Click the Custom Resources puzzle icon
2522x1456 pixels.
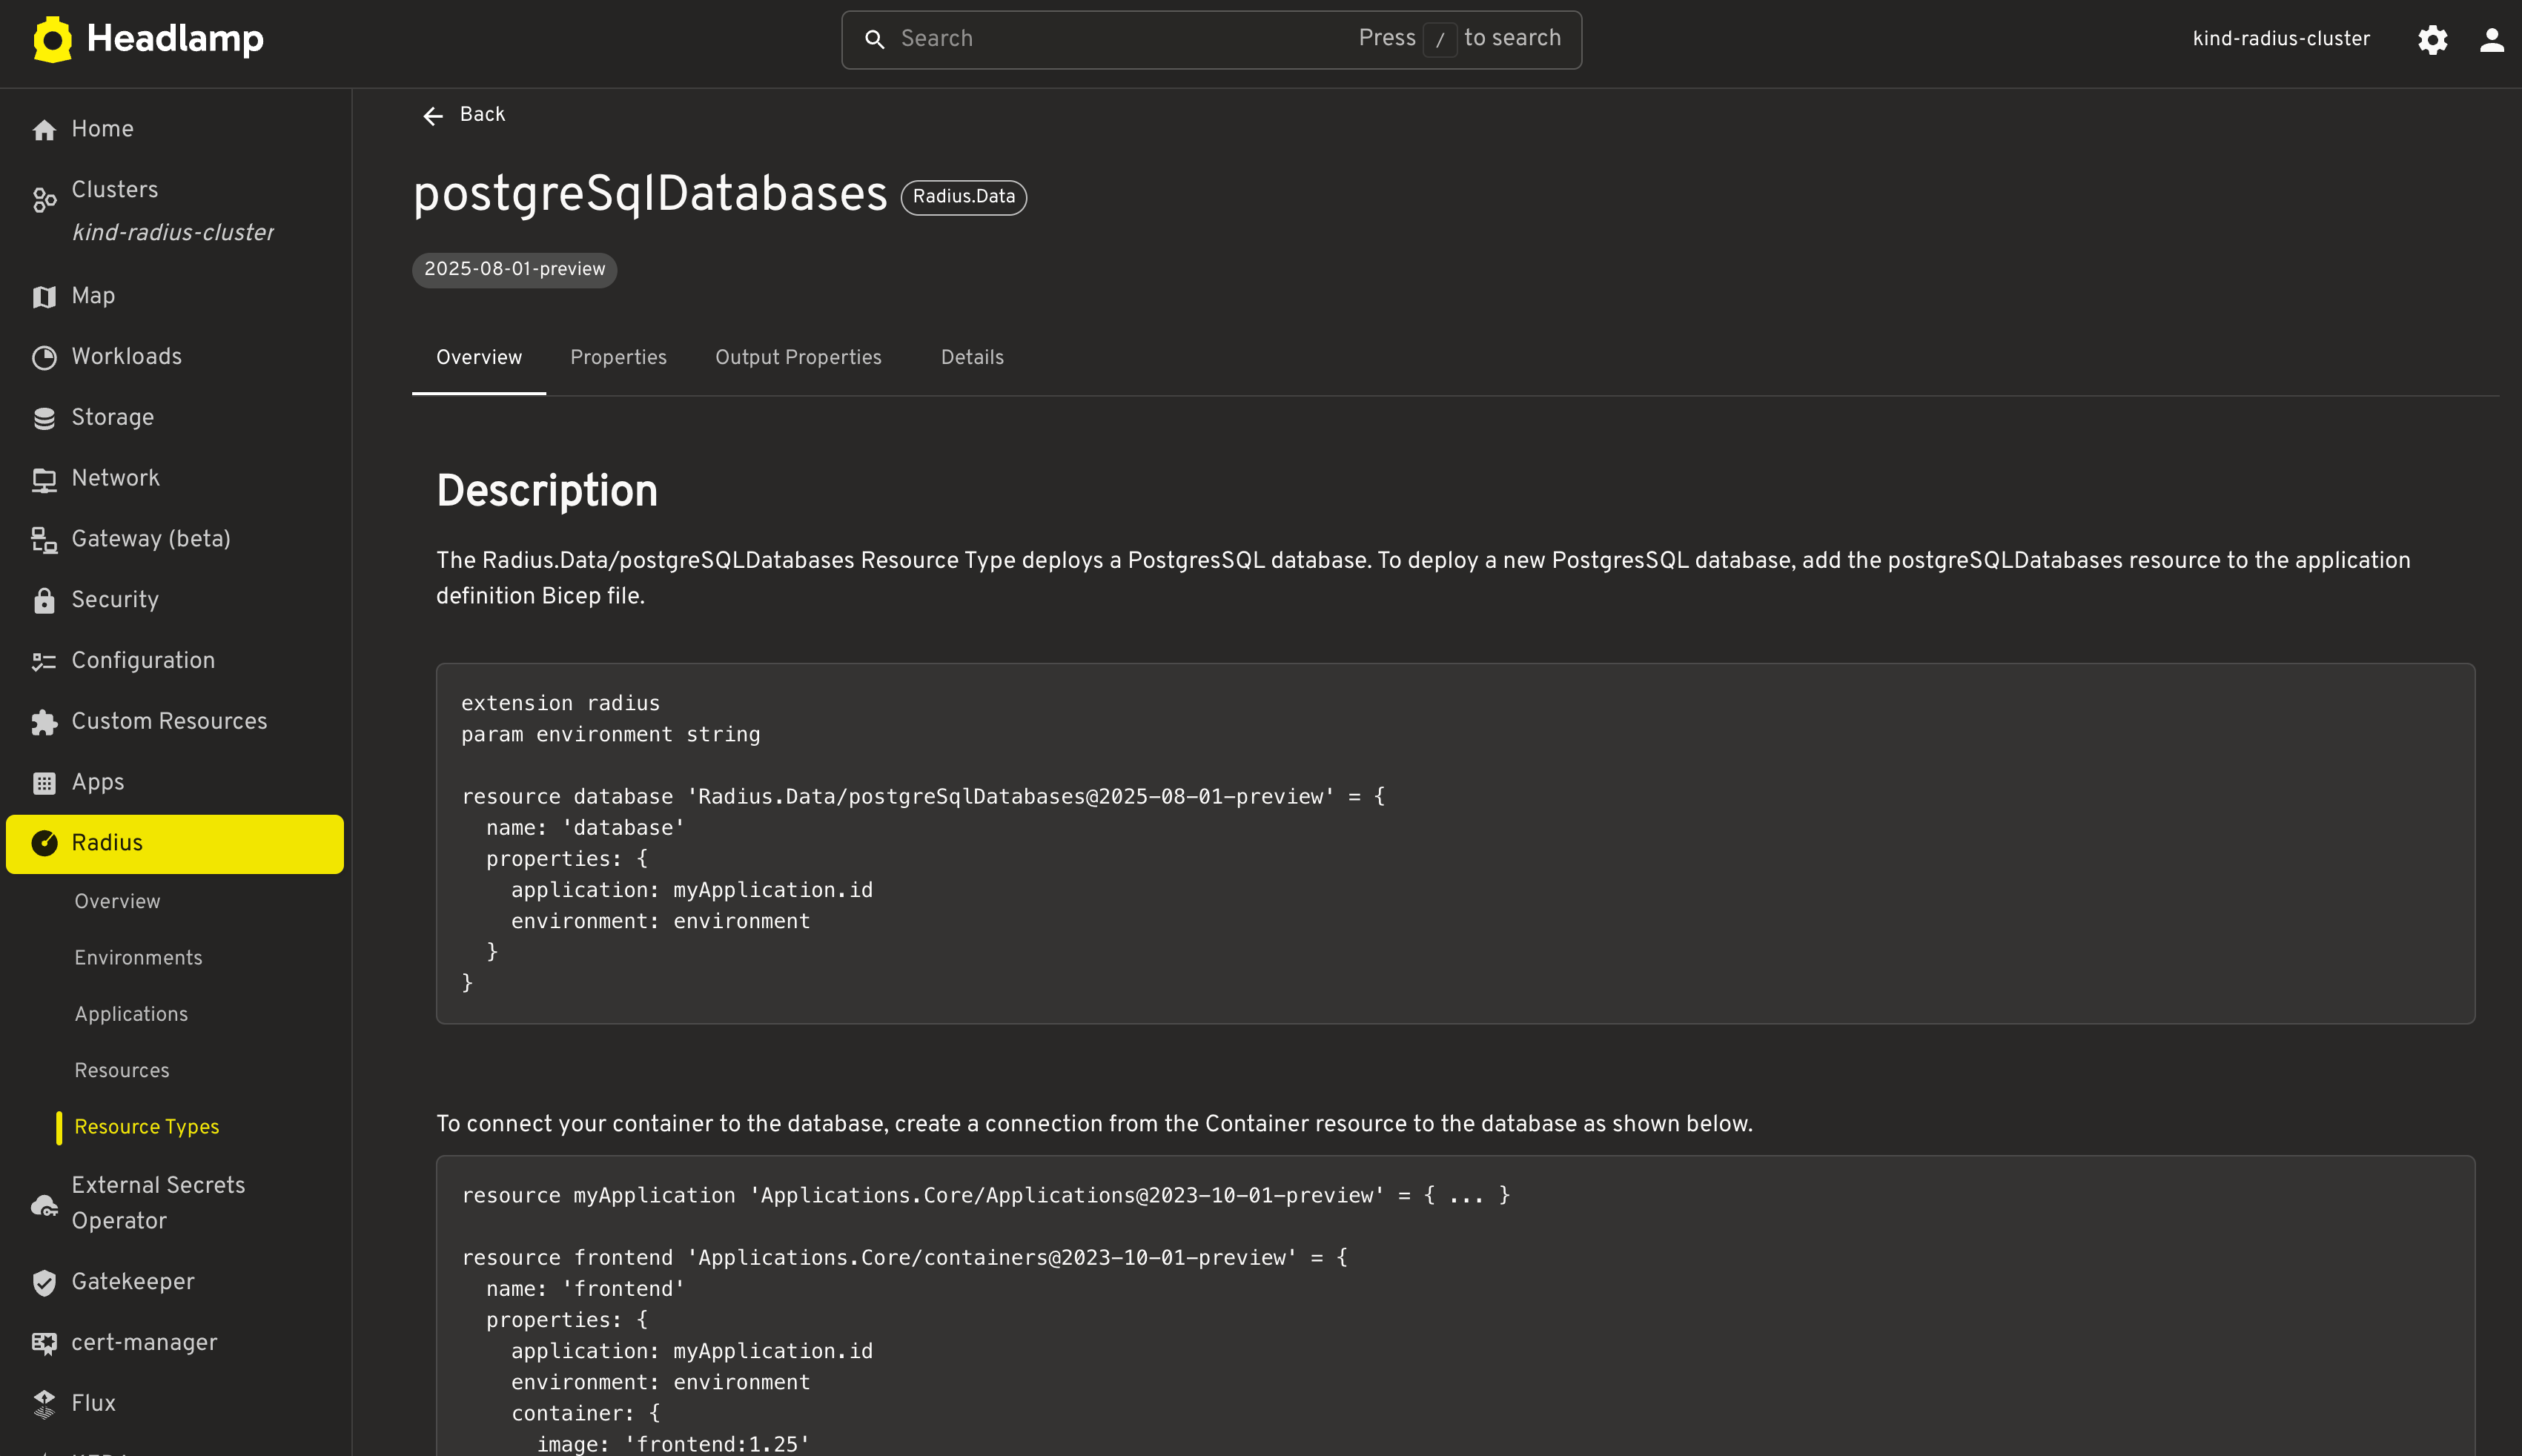pos(44,722)
